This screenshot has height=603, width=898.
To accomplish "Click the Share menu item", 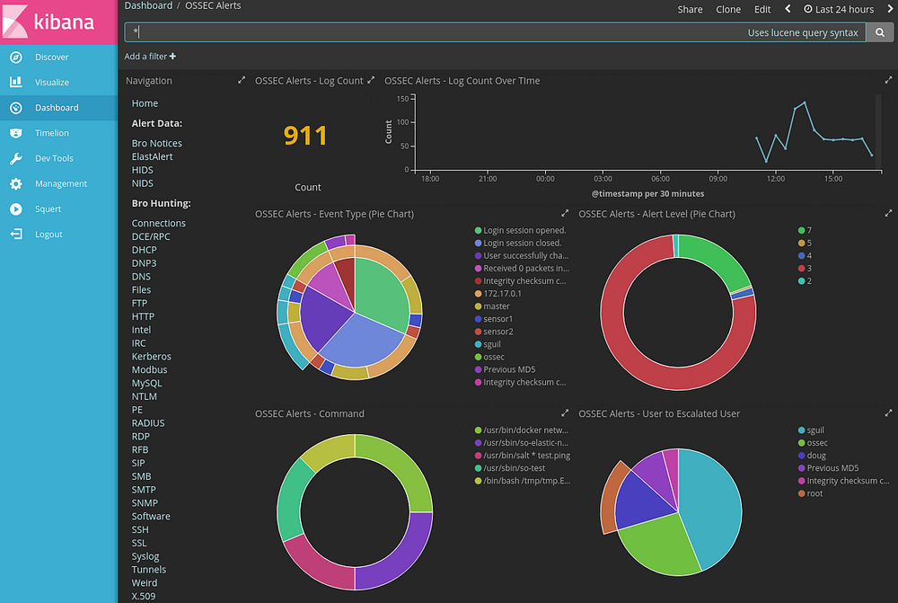I will [x=690, y=9].
